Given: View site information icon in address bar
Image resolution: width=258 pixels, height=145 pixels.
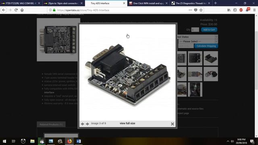Looking at the screenshot, I should pyautogui.click(x=50, y=10).
